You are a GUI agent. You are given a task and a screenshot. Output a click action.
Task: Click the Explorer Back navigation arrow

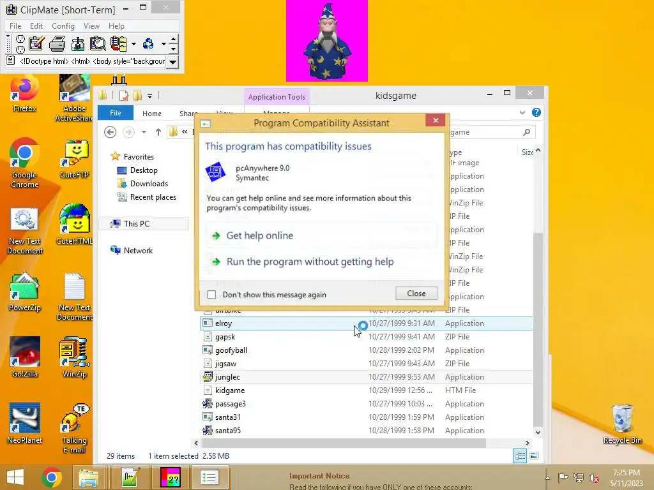110,132
